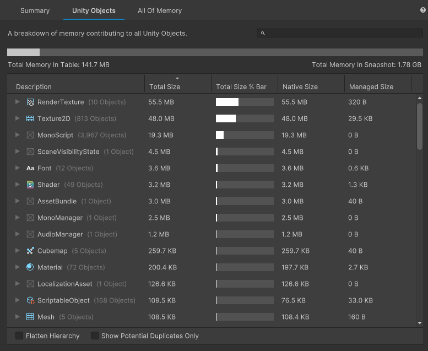Click the Texture2D type icon
The image size is (428, 351).
click(30, 118)
